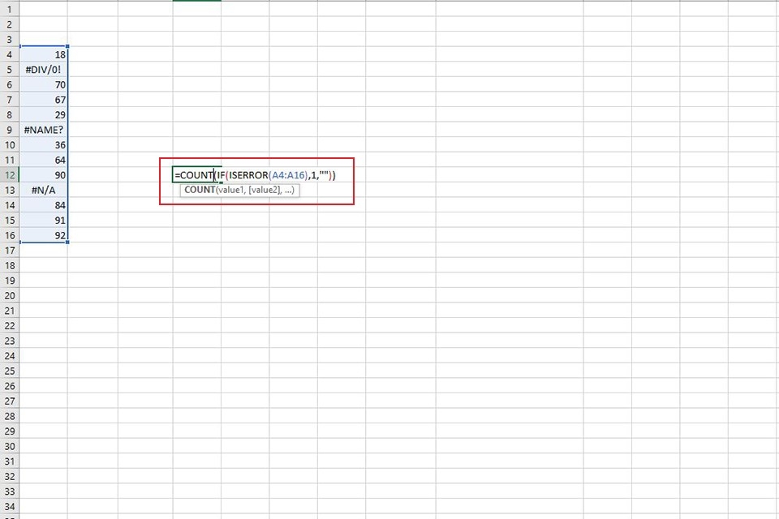Select row 13 header
Image resolution: width=779 pixels, height=519 pixels.
click(10, 190)
